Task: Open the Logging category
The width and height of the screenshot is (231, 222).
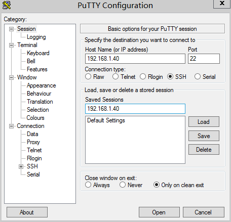Action: pos(36,37)
